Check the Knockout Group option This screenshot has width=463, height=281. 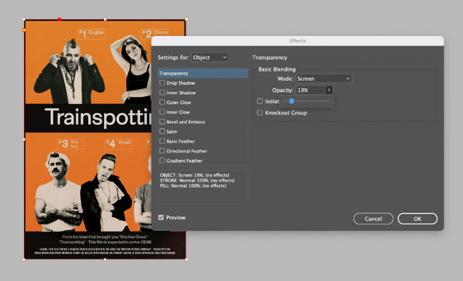point(260,113)
